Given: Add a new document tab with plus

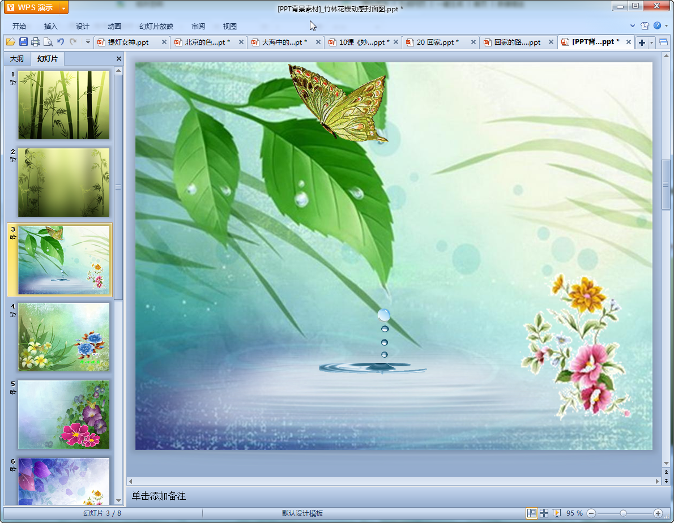Looking at the screenshot, I should point(642,42).
